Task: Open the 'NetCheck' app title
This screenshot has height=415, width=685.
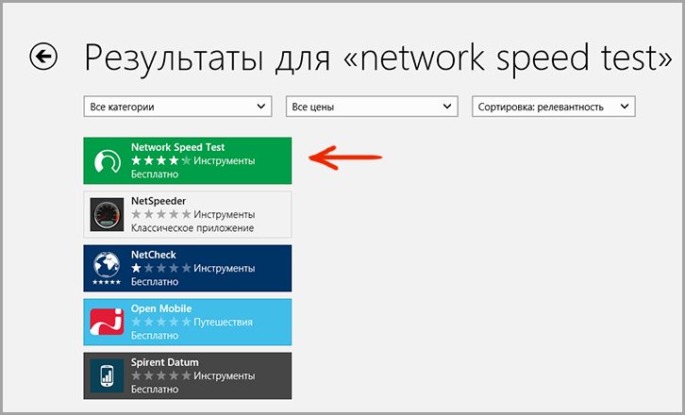Action: [154, 255]
